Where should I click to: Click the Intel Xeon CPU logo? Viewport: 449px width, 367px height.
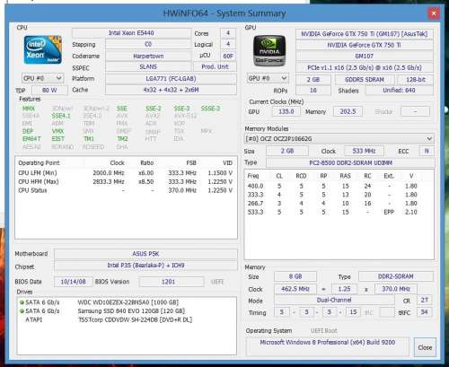(43, 49)
